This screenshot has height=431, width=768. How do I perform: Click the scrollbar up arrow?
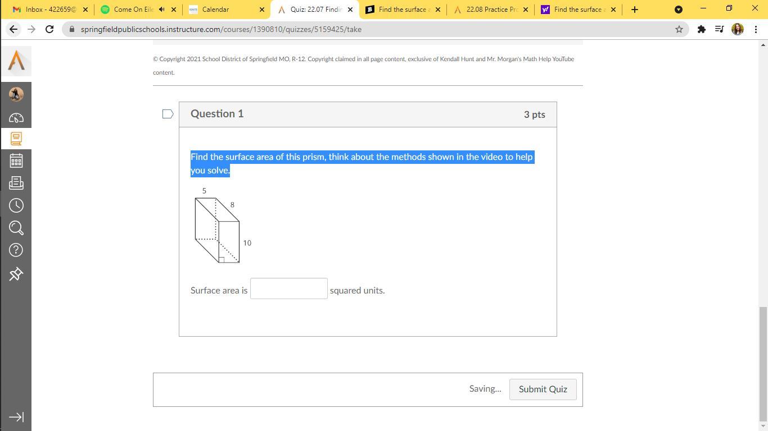click(x=763, y=45)
